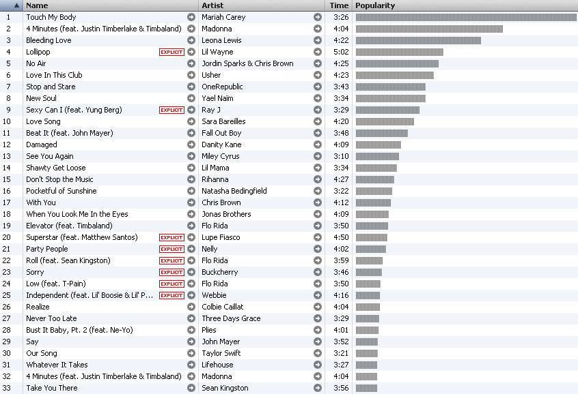Image resolution: width=578 pixels, height=394 pixels.
Task: Click the 5:02 time value
Action: tap(341, 52)
